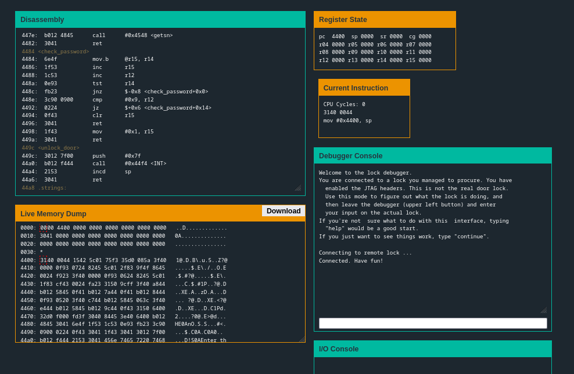Click the jnz instruction at address 448c

coord(114,91)
